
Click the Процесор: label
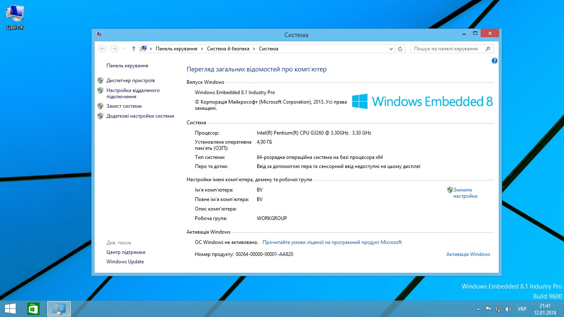tap(207, 133)
